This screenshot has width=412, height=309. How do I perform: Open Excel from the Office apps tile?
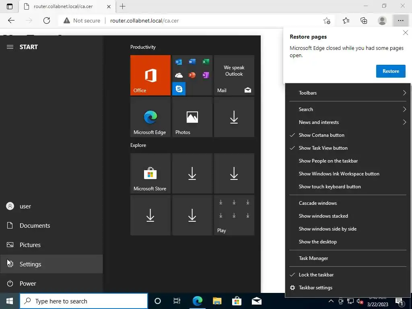(206, 62)
